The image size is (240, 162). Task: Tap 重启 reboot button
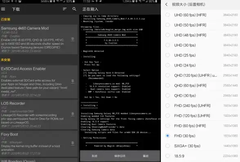[x=145, y=156]
